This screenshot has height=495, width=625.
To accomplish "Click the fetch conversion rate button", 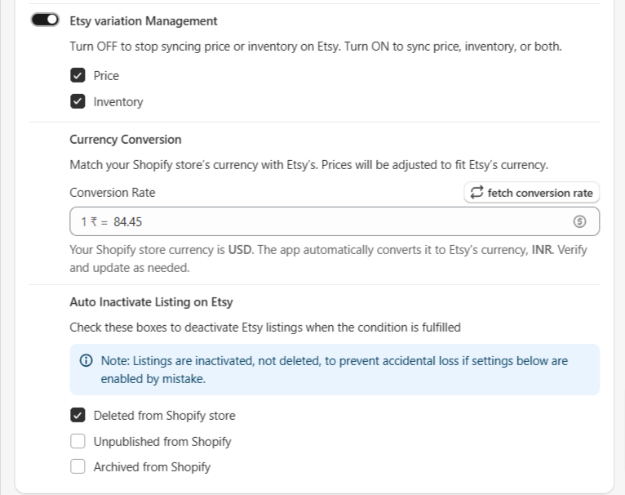I will click(x=532, y=193).
